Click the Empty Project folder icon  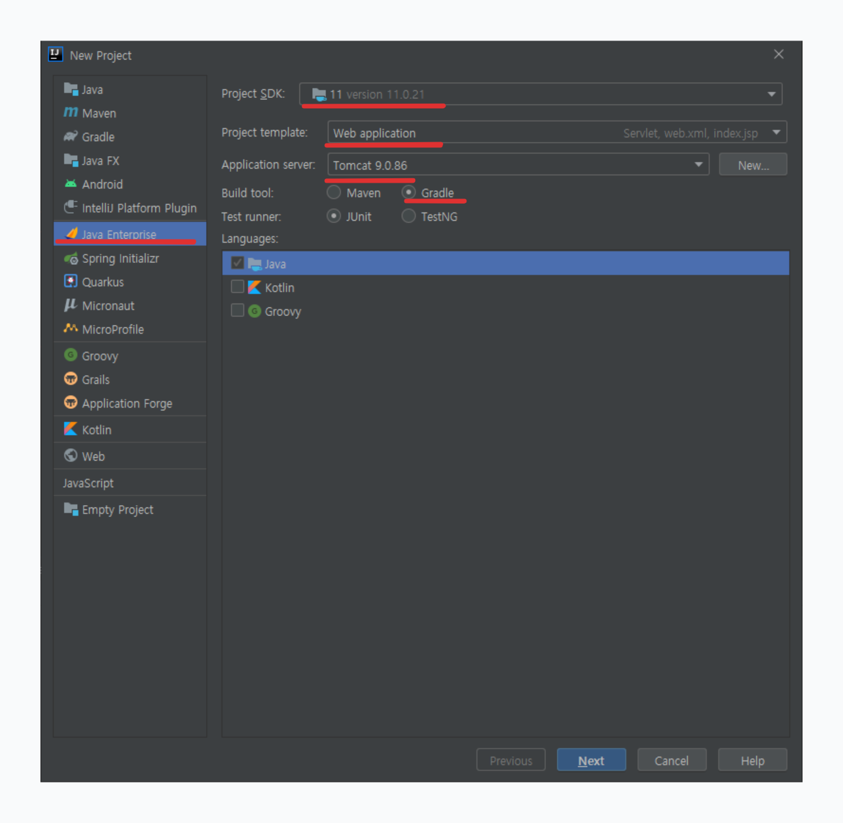pyautogui.click(x=71, y=509)
